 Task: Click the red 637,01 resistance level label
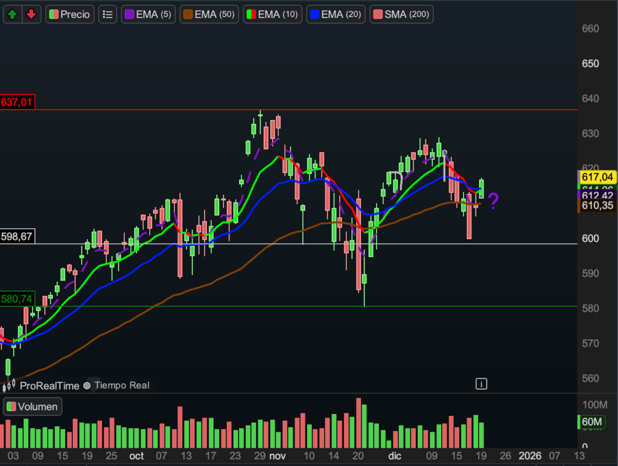18,103
